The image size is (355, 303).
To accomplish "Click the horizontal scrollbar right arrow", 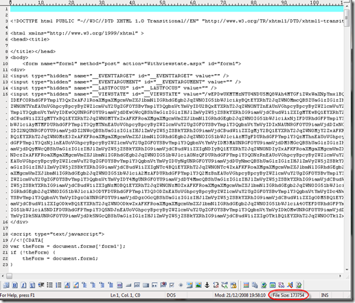I will tap(340, 276).
